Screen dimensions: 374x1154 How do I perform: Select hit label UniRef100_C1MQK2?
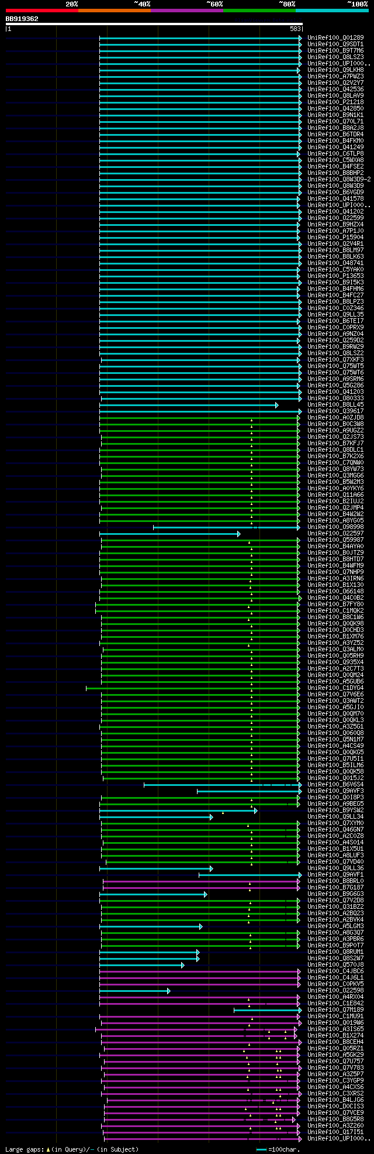pyautogui.click(x=335, y=610)
